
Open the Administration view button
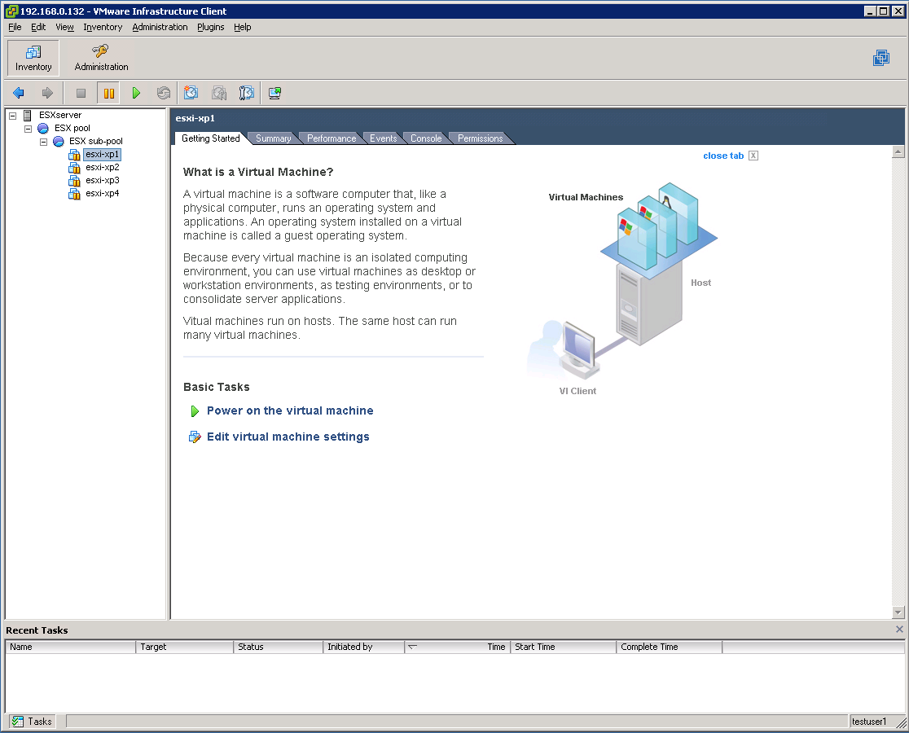pyautogui.click(x=102, y=58)
